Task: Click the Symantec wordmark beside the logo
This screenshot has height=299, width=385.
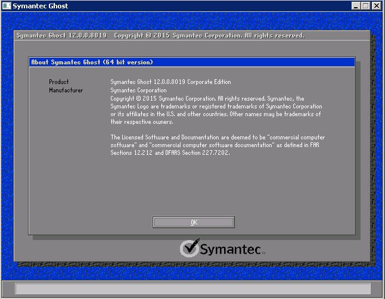Action: pos(230,249)
